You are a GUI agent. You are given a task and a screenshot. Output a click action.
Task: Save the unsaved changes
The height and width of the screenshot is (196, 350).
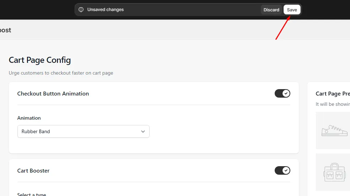(292, 10)
